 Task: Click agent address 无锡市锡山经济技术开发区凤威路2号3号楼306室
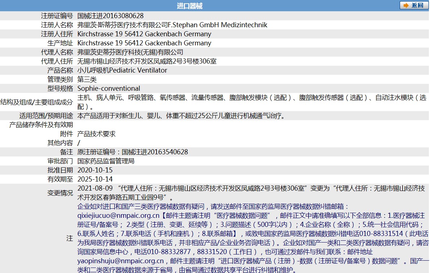click(x=147, y=61)
